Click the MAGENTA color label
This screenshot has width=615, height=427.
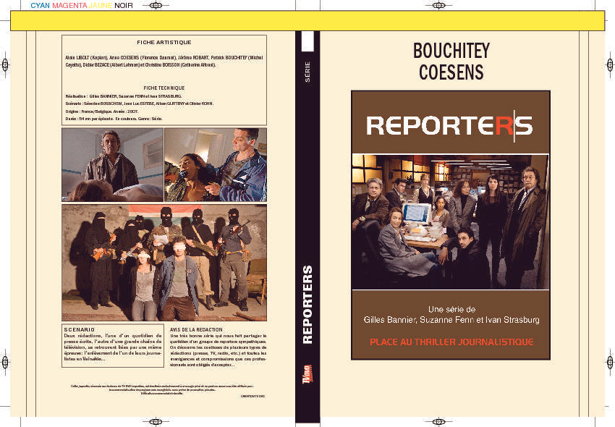[x=69, y=6]
